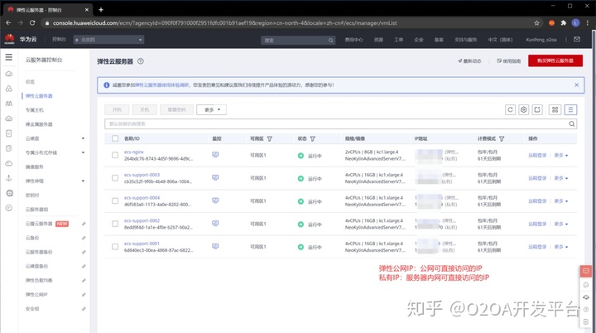Reload the page in the browser
Viewport: 596px width, 333px height.
[32, 23]
